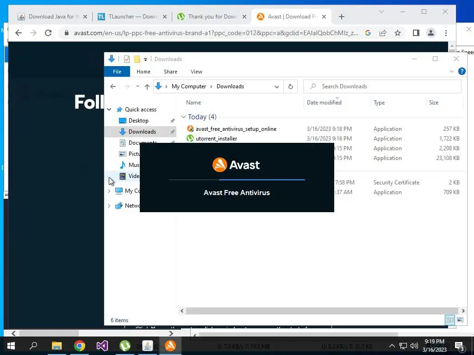Open File Explorer from taskbar

[56, 346]
